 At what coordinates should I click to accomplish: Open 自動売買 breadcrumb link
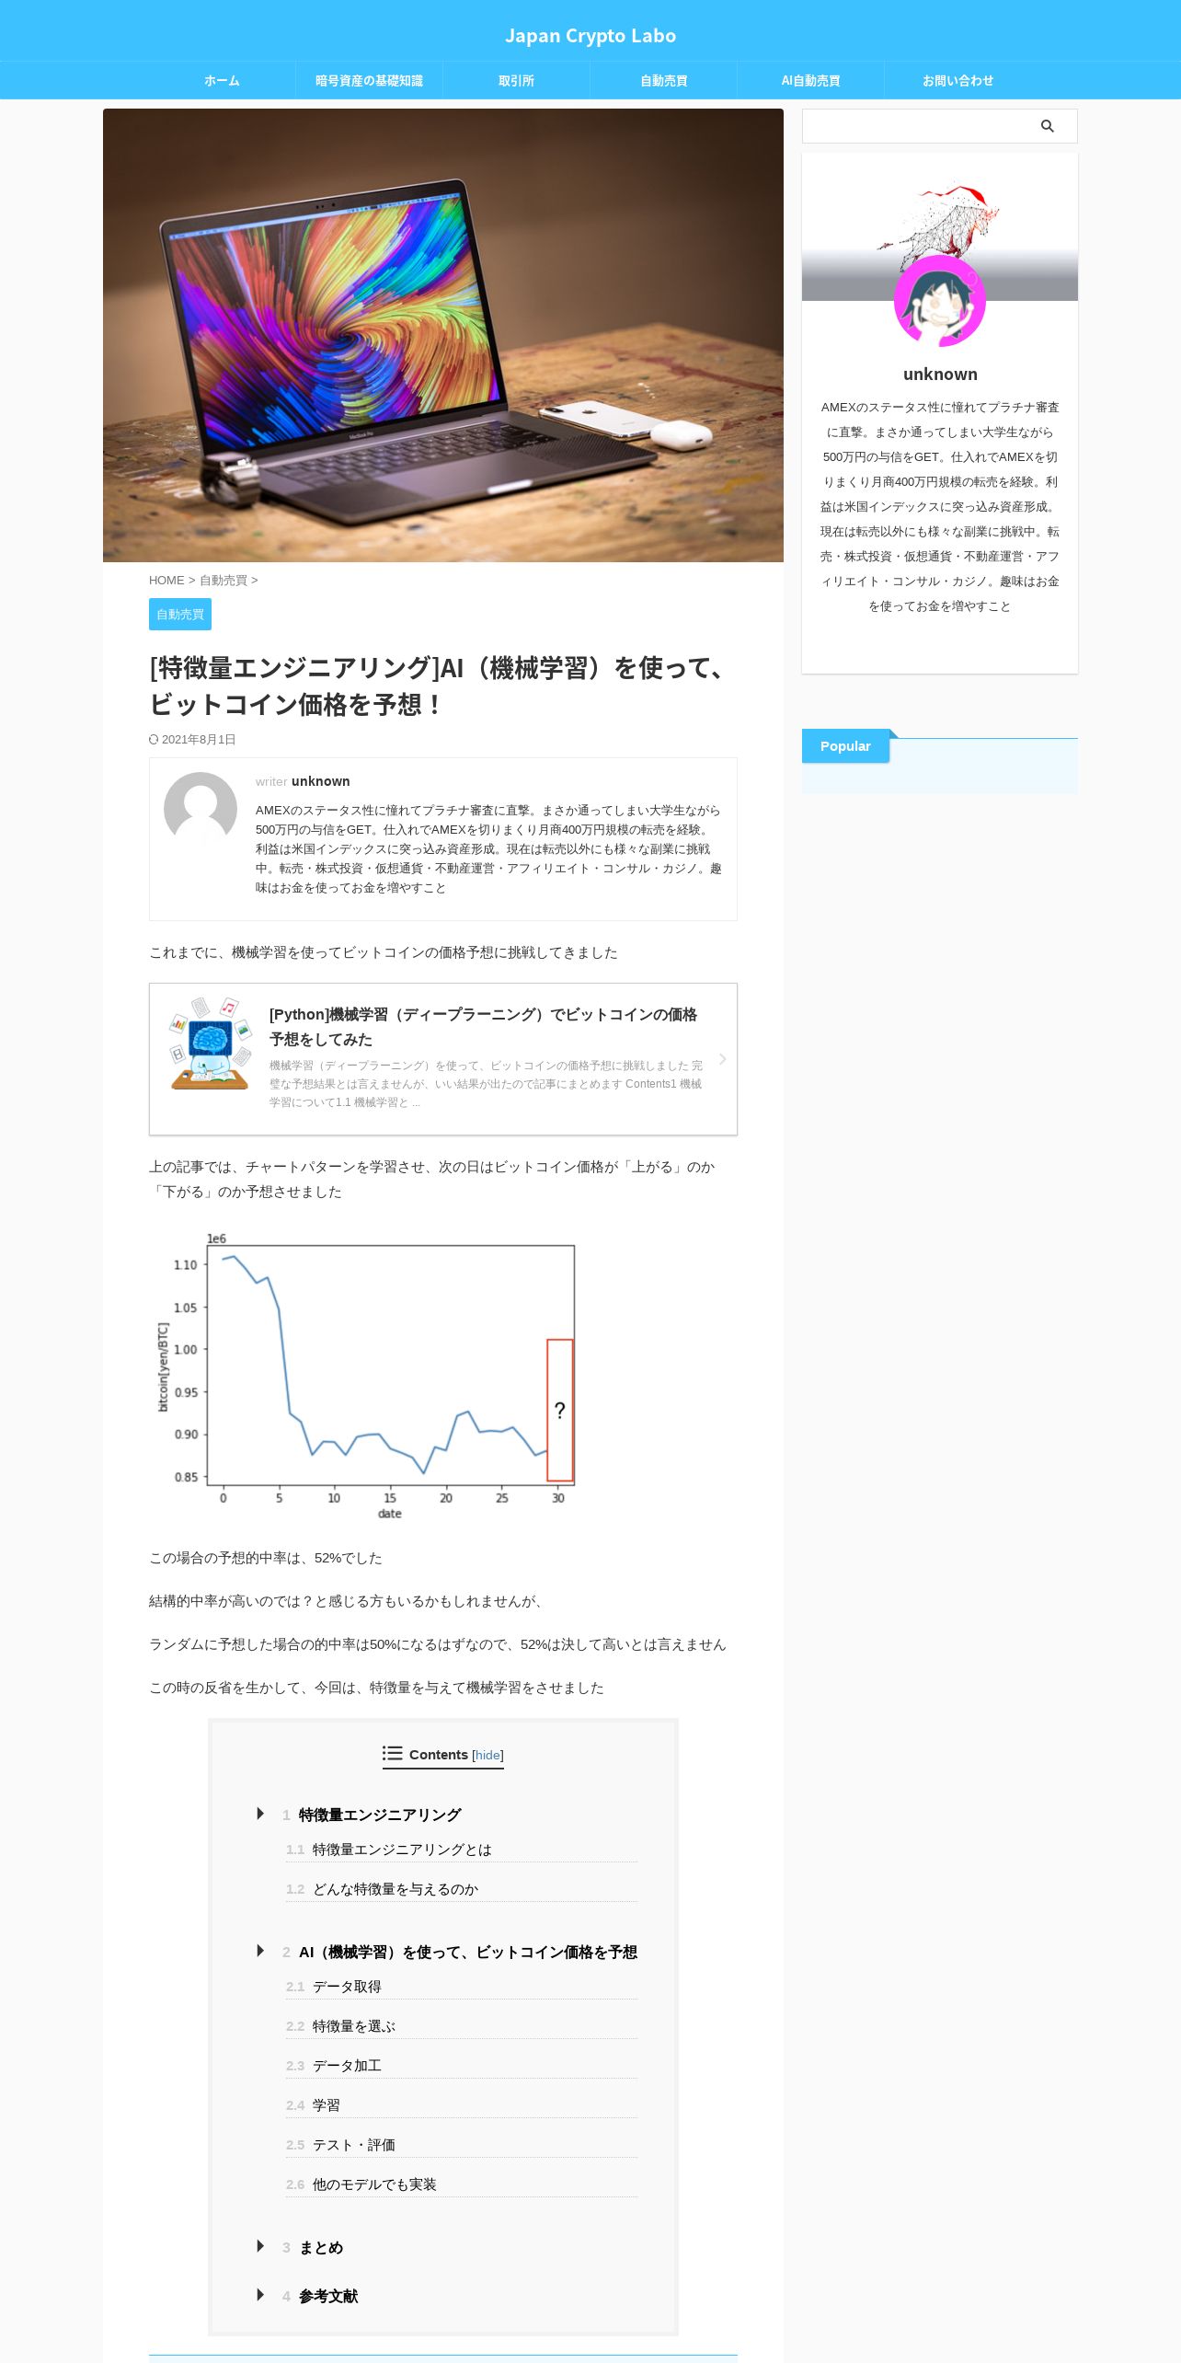coord(224,581)
